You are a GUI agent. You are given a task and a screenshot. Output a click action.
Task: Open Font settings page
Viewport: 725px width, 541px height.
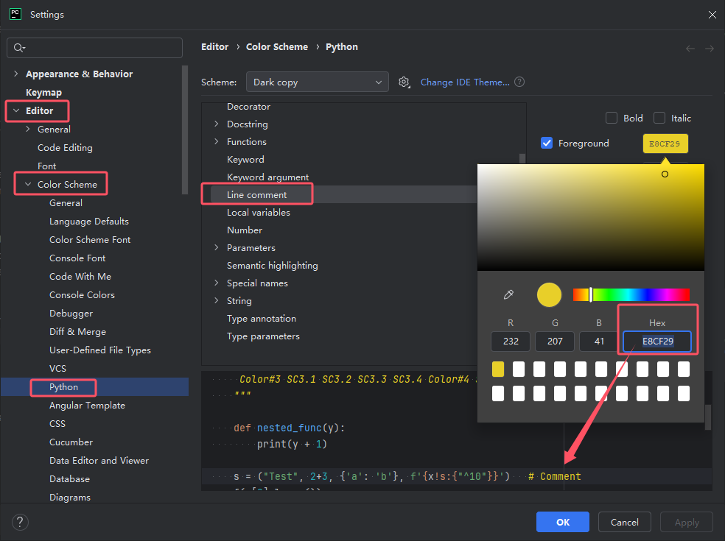(46, 166)
